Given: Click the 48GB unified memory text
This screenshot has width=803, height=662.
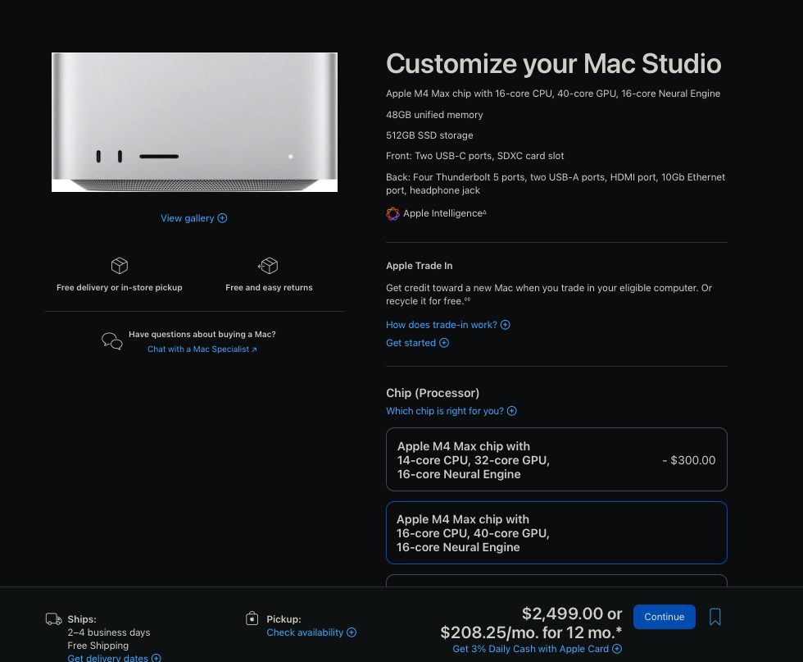Looking at the screenshot, I should 434,115.
